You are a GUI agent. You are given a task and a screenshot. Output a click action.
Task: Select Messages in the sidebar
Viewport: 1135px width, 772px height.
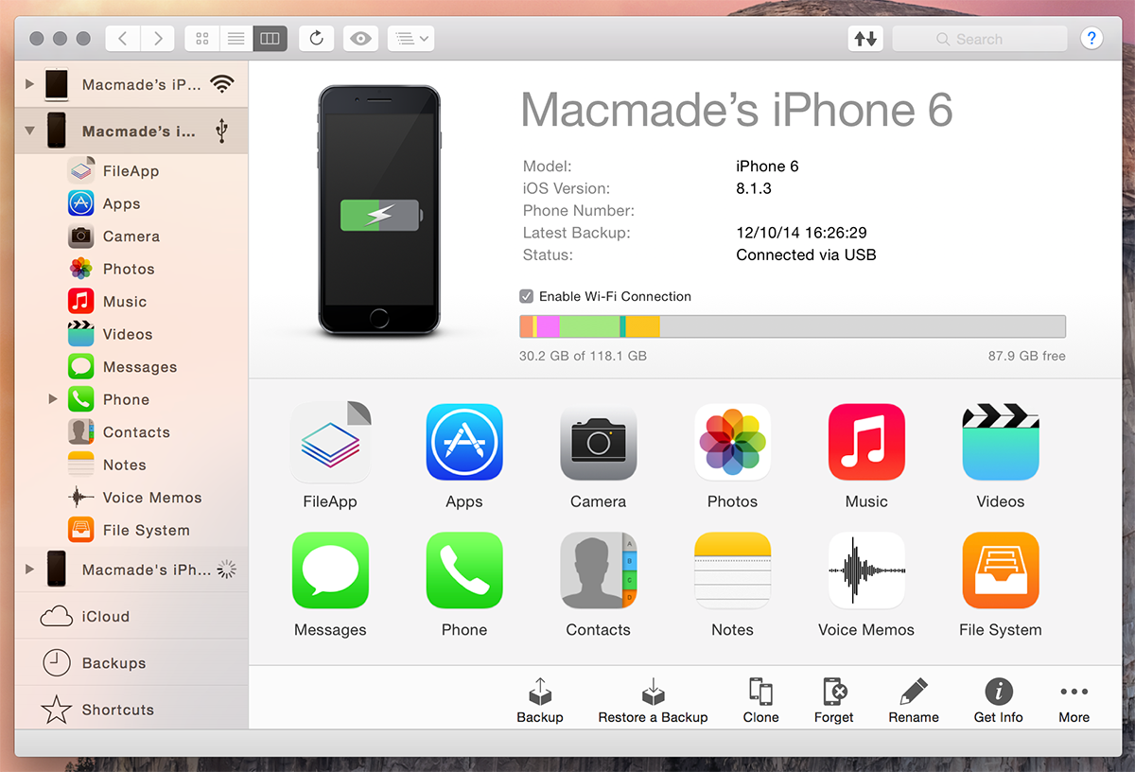tap(131, 367)
